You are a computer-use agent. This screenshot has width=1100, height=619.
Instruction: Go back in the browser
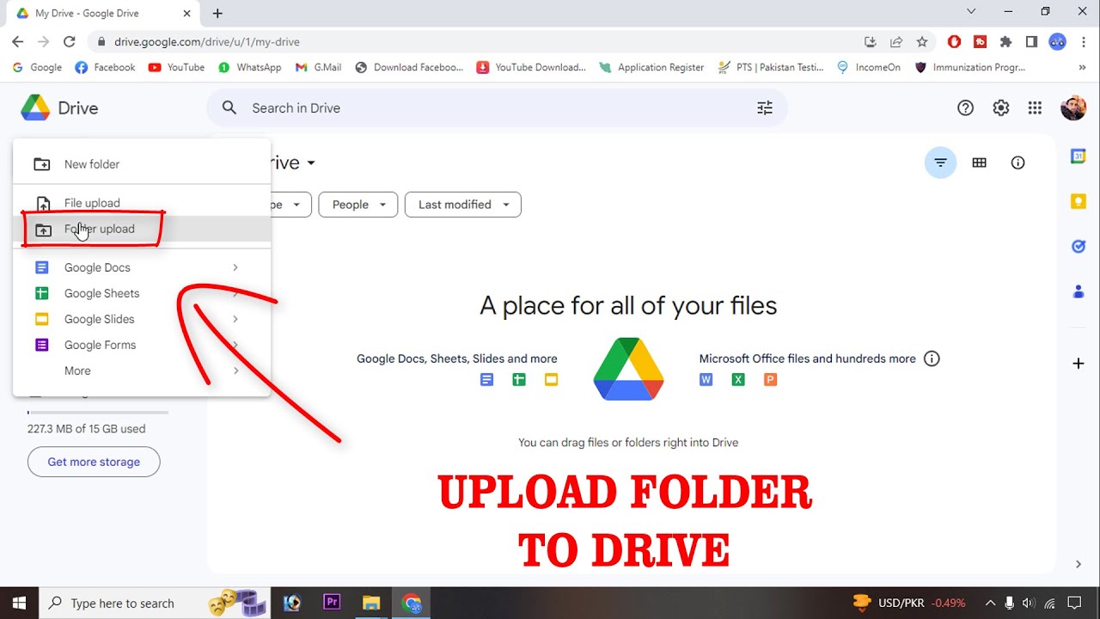pyautogui.click(x=18, y=41)
